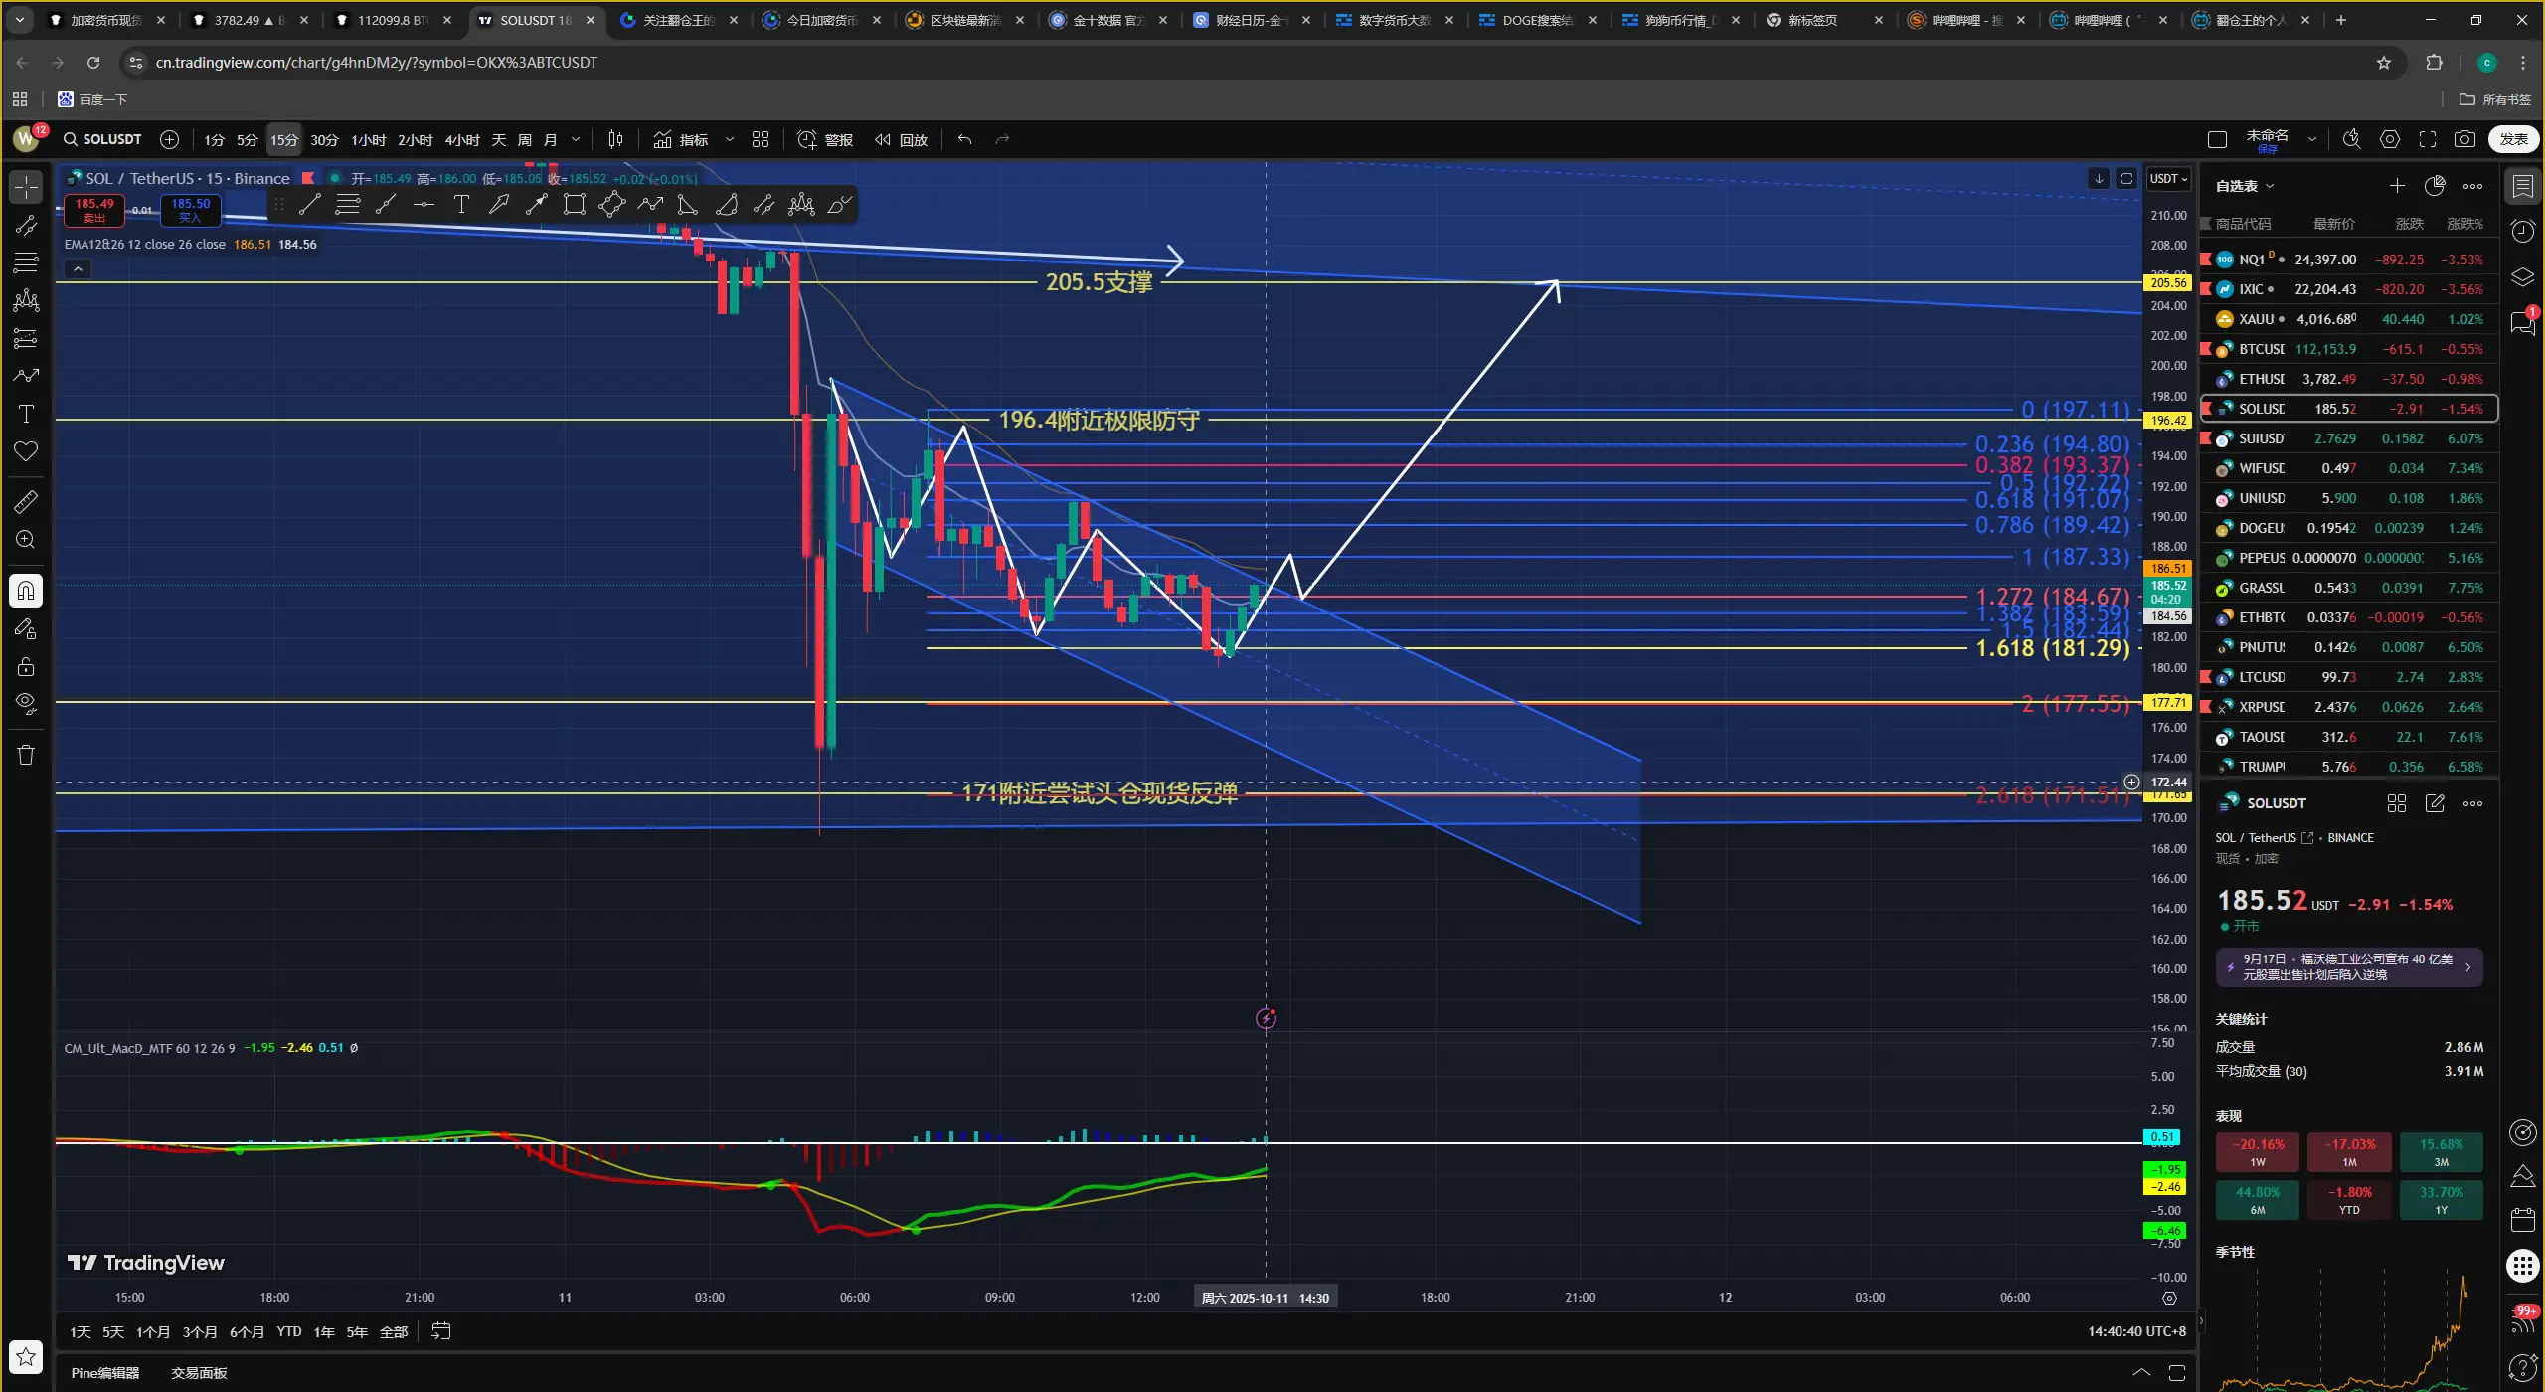
Task: Collapse the indicator legend chevron
Action: pos(78,268)
